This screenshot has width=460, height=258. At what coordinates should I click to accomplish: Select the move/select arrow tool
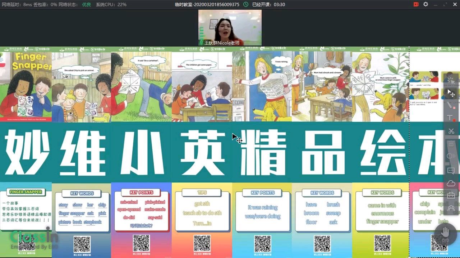coord(451,93)
